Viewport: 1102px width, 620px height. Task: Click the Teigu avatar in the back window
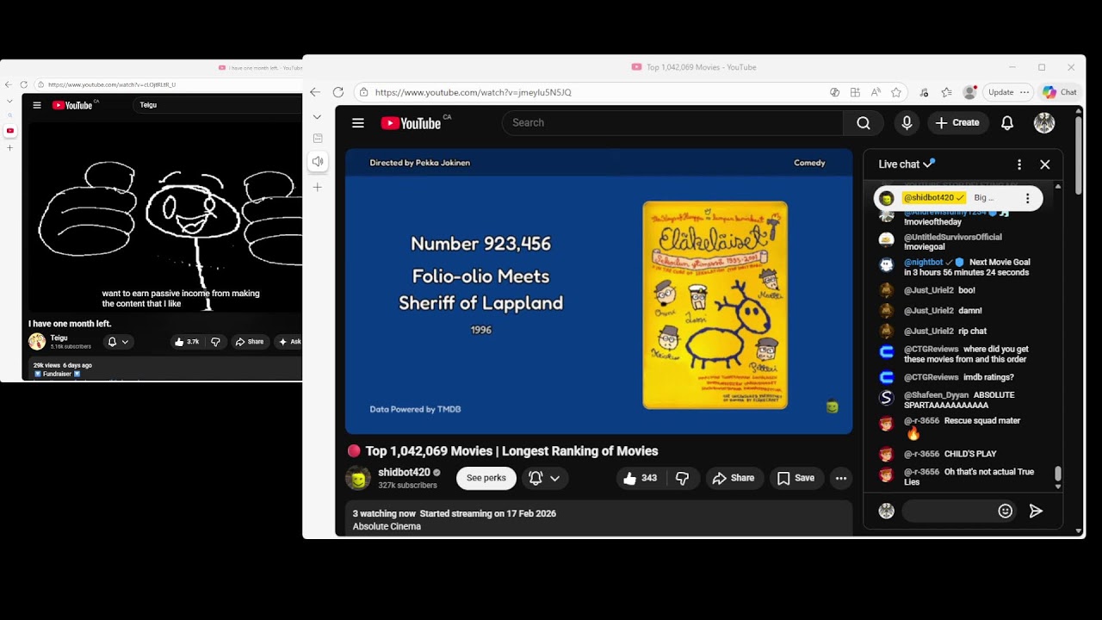[x=37, y=342]
